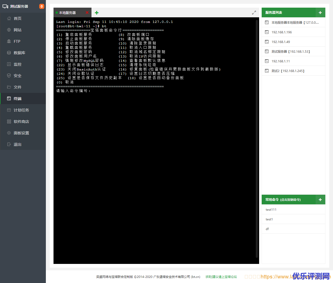The image size is (333, 283).
Task: Go to the 安全 security page
Action: 18,76
